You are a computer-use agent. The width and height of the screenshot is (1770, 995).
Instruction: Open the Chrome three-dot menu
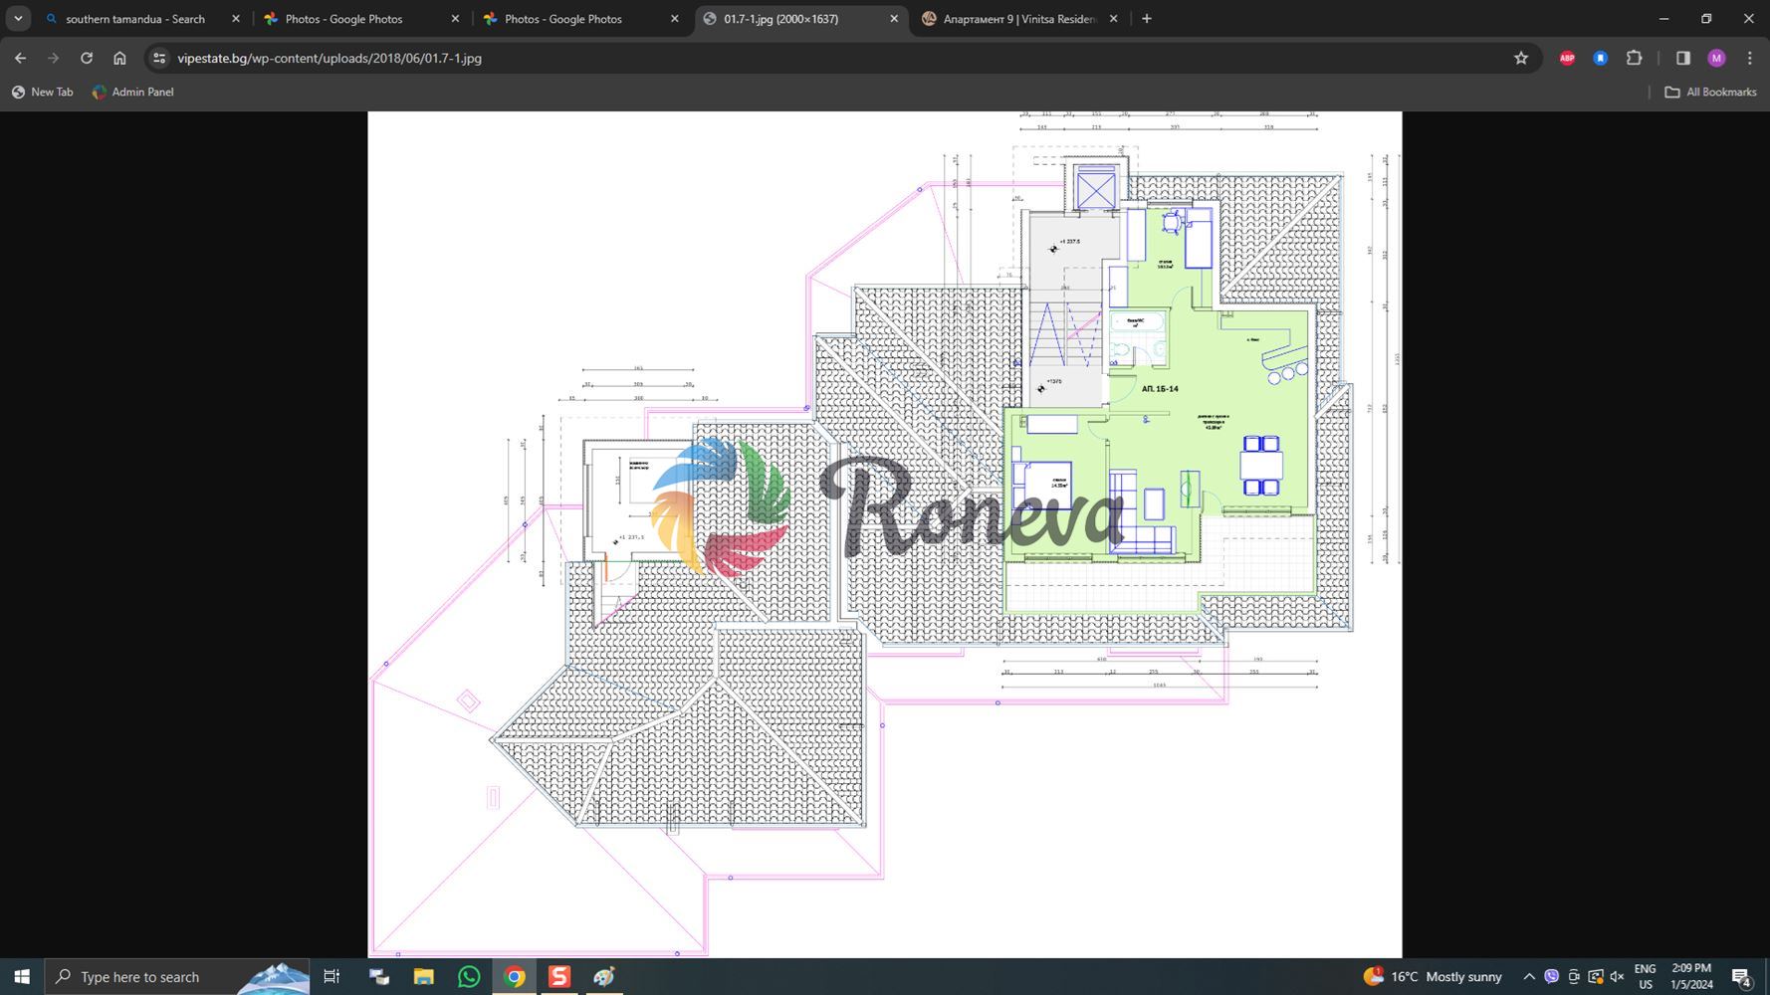pos(1749,58)
